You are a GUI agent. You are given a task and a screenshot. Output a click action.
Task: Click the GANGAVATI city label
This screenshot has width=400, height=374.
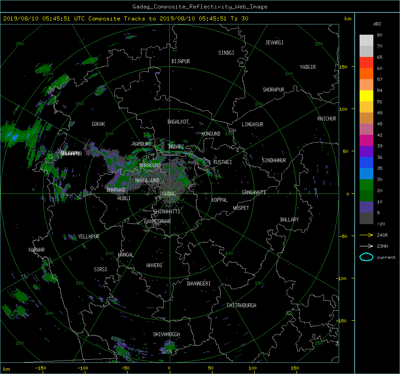click(254, 193)
